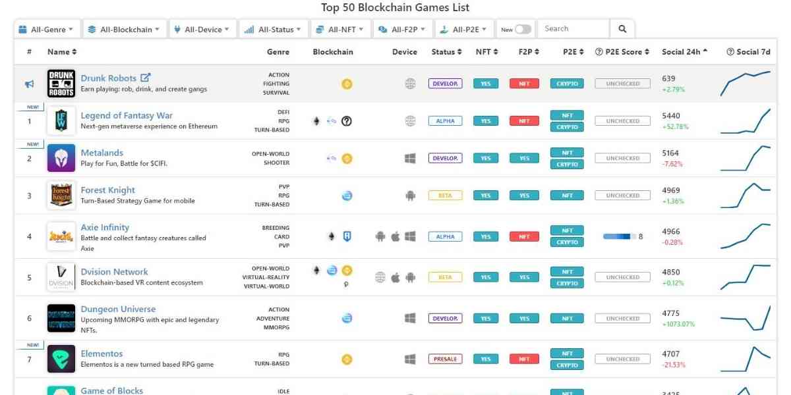
Task: Expand the All-NFT filter dropdown
Action: pyautogui.click(x=340, y=29)
